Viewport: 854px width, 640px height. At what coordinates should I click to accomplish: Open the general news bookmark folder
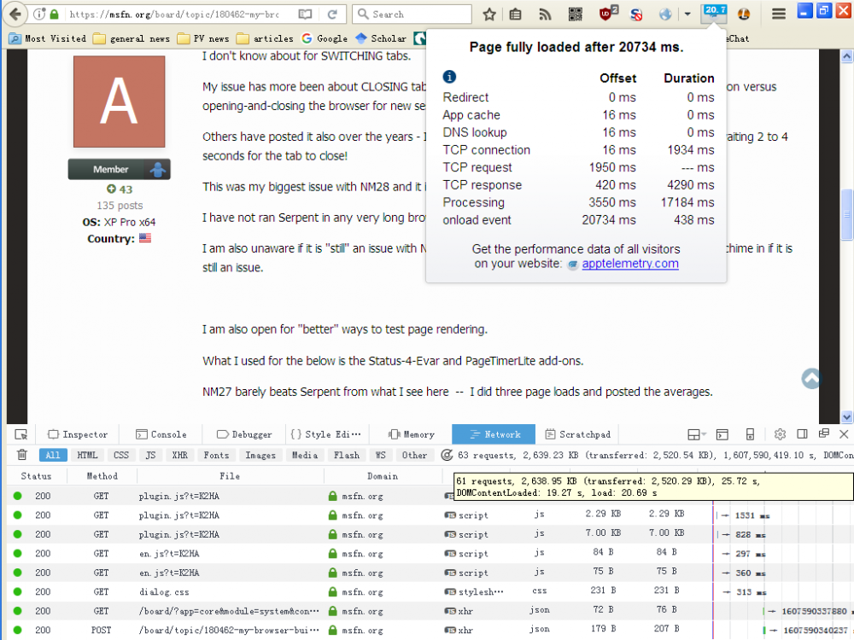[132, 38]
